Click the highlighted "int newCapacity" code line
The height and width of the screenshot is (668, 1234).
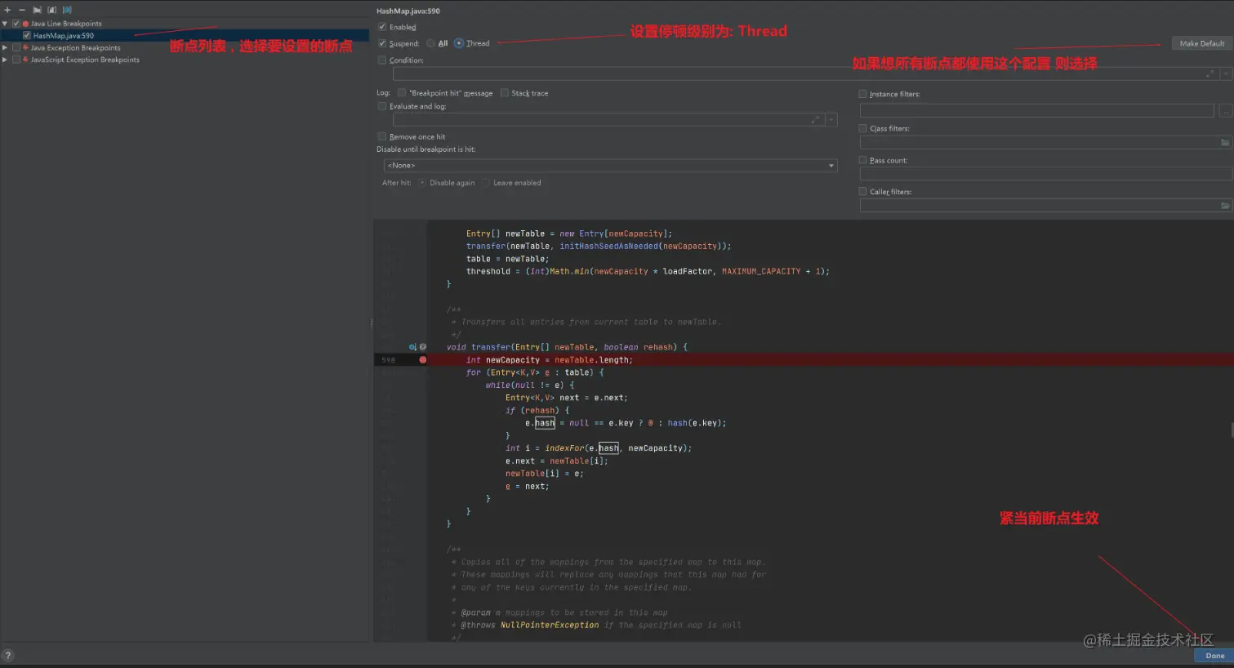pos(550,359)
